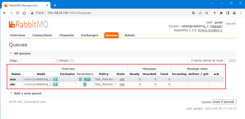Bookmark this page with star icon
The height and width of the screenshot is (119, 245).
(207, 13)
